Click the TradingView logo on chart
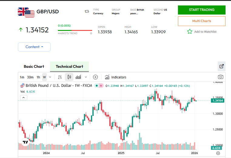Viewport: 231px width, 158px height. click(25, 142)
